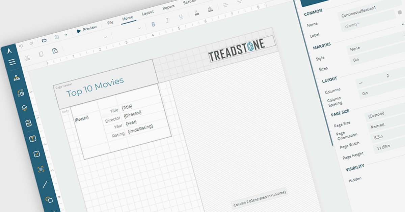Click the left text alignment icon
The width and height of the screenshot is (405, 212).
(x=226, y=5)
